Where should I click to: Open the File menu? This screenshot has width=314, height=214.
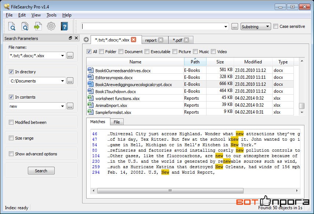[x=9, y=15]
